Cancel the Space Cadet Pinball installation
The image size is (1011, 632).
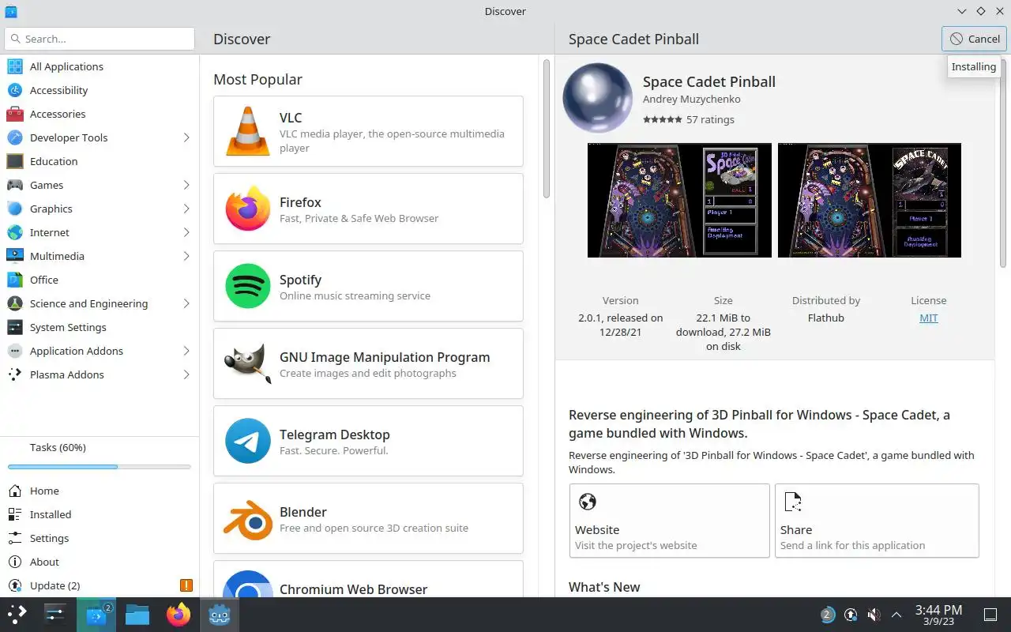pyautogui.click(x=975, y=39)
